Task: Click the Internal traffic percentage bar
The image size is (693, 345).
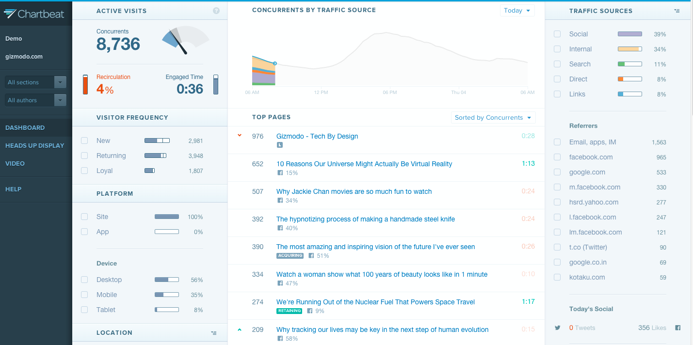Action: click(x=630, y=49)
